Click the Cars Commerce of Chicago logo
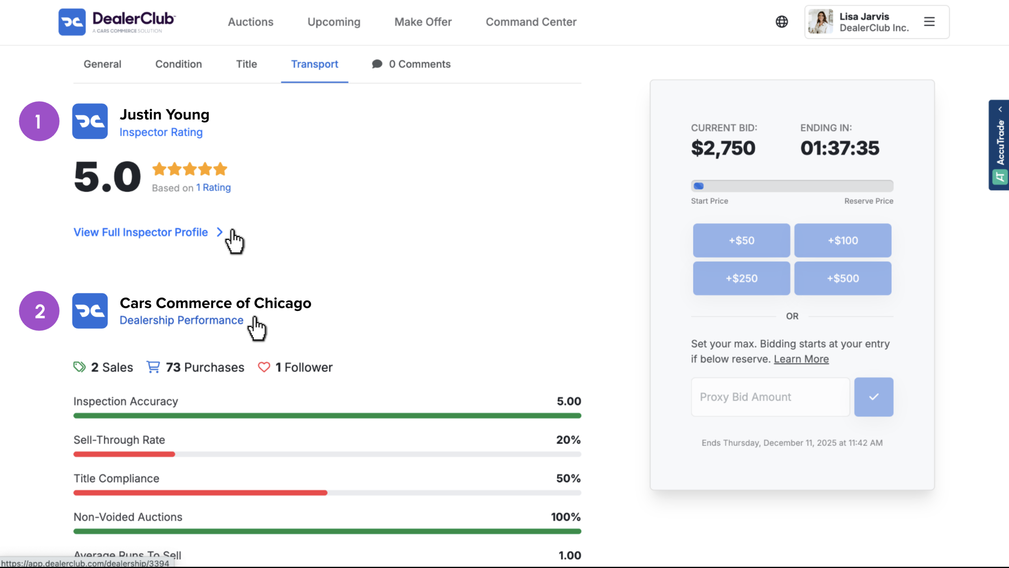This screenshot has width=1009, height=568. [x=90, y=311]
